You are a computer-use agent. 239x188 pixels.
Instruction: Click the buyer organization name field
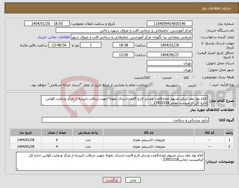(x=124, y=30)
